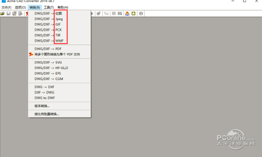Viewport: 262px width, 157px height.
Task: Click the grayed layers toolbar icon
Action: [x=106, y=13]
